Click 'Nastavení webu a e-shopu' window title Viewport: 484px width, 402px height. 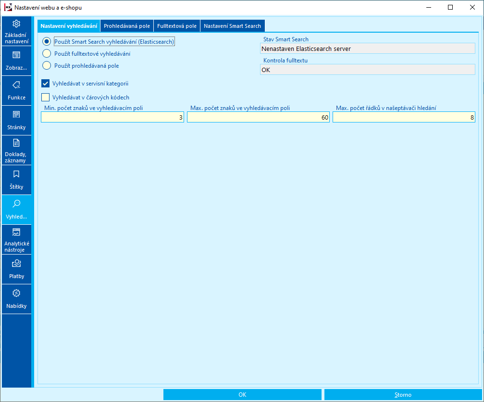[x=48, y=8]
